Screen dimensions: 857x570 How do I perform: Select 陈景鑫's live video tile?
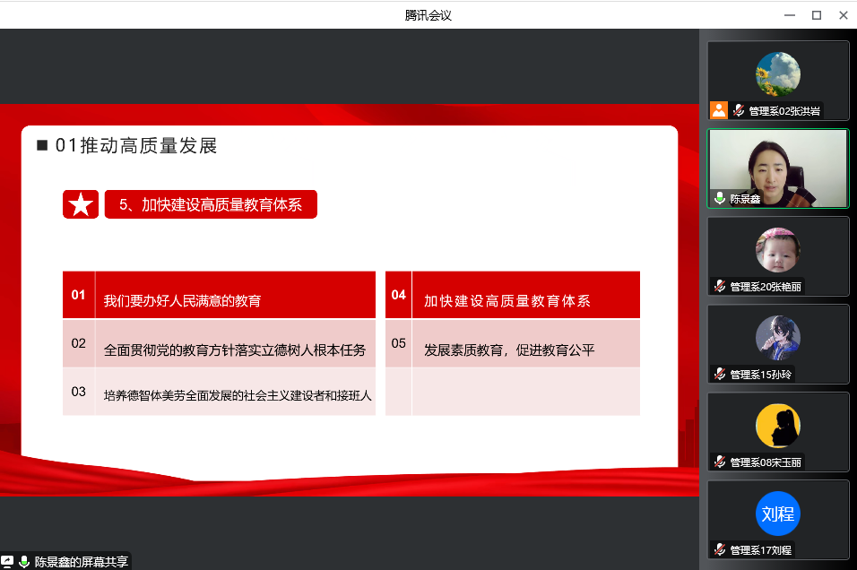point(778,168)
